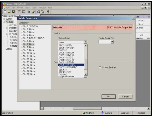Click the Inactive question mark status icon
Viewport: 153px width, 116px height.
pyautogui.click(x=102, y=113)
